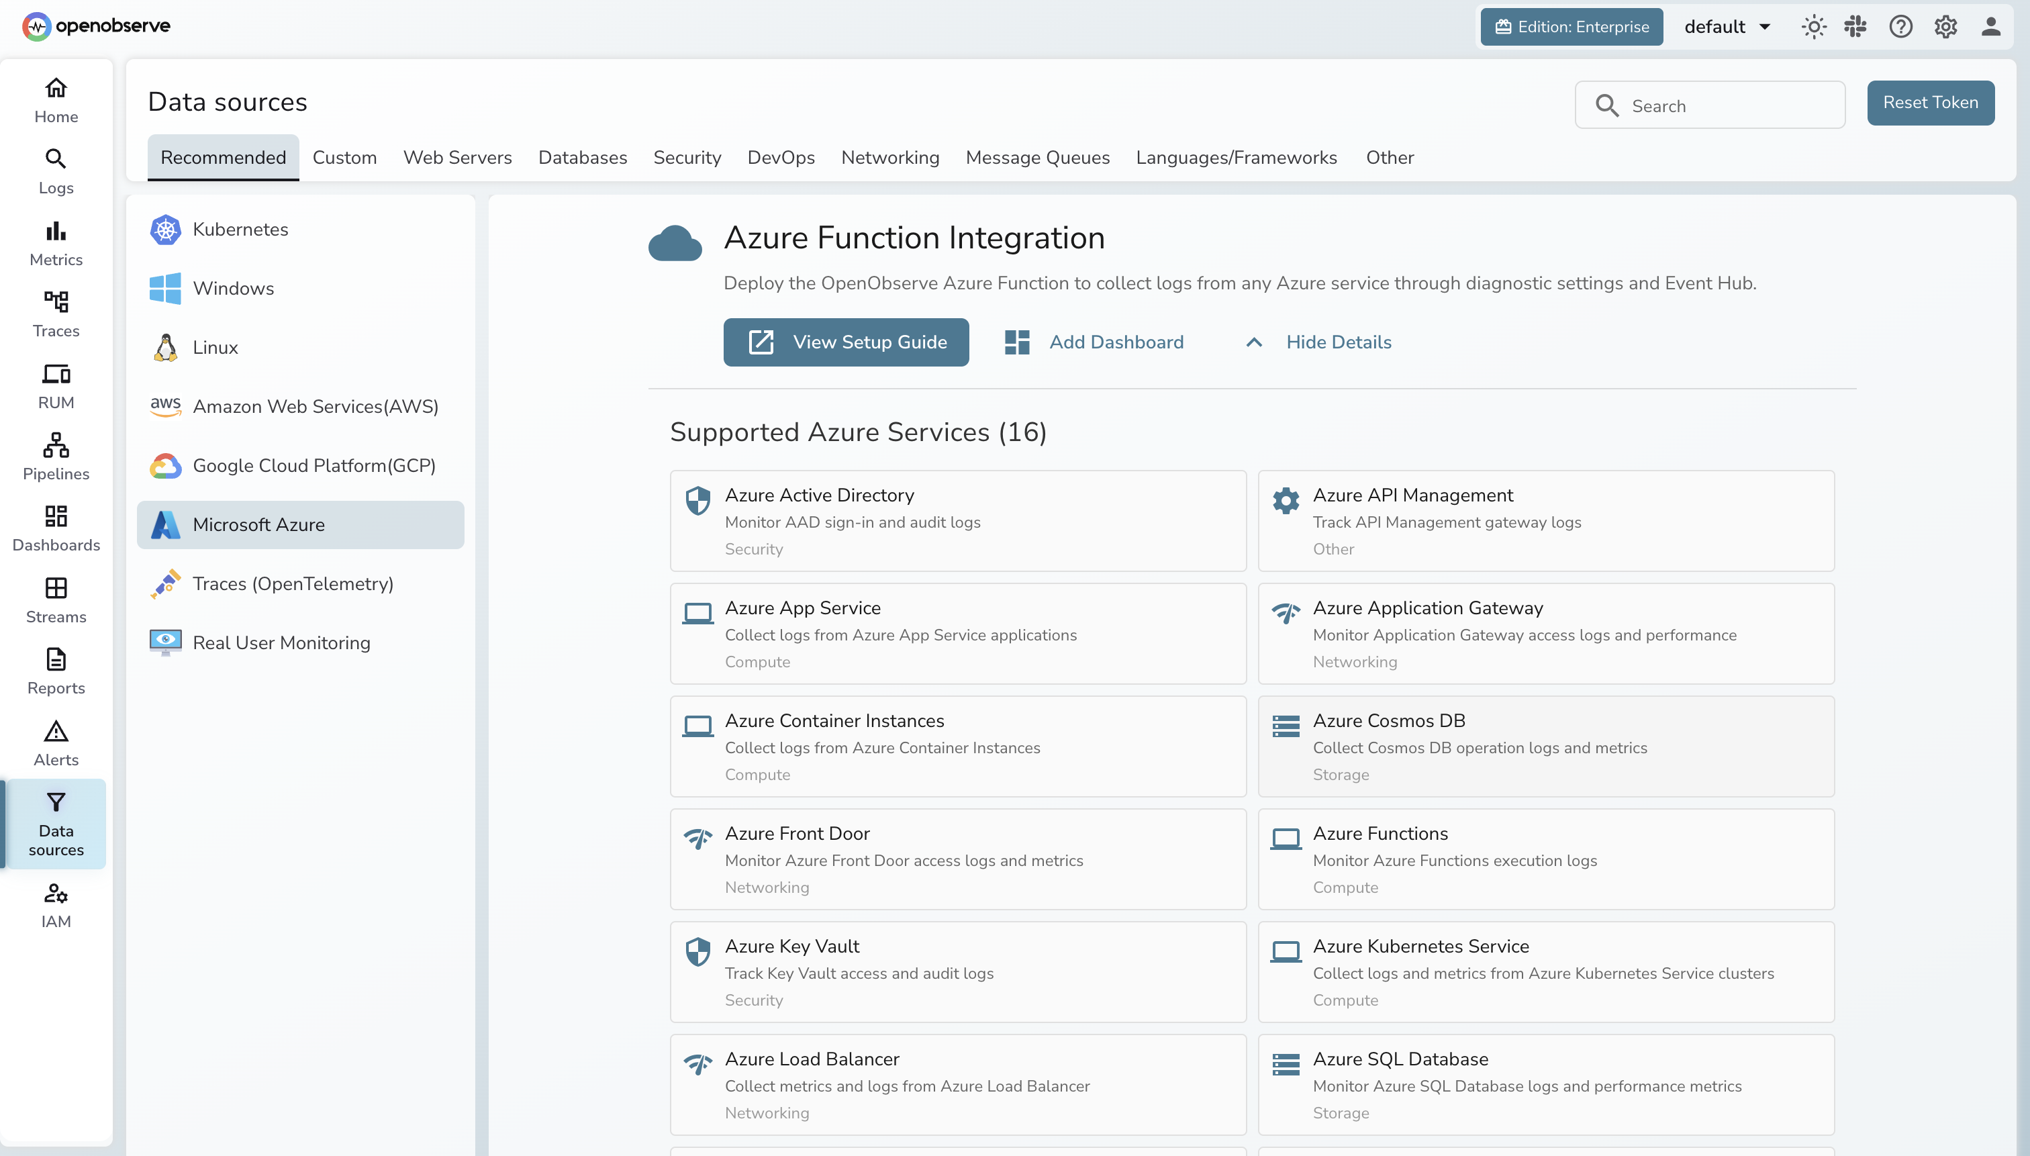This screenshot has width=2030, height=1156.
Task: Open the user profile icon
Action: [x=1992, y=26]
